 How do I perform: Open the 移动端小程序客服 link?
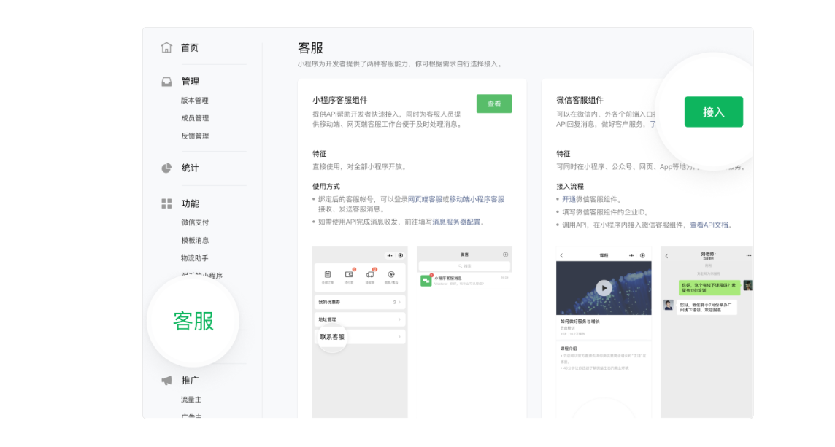coord(477,199)
